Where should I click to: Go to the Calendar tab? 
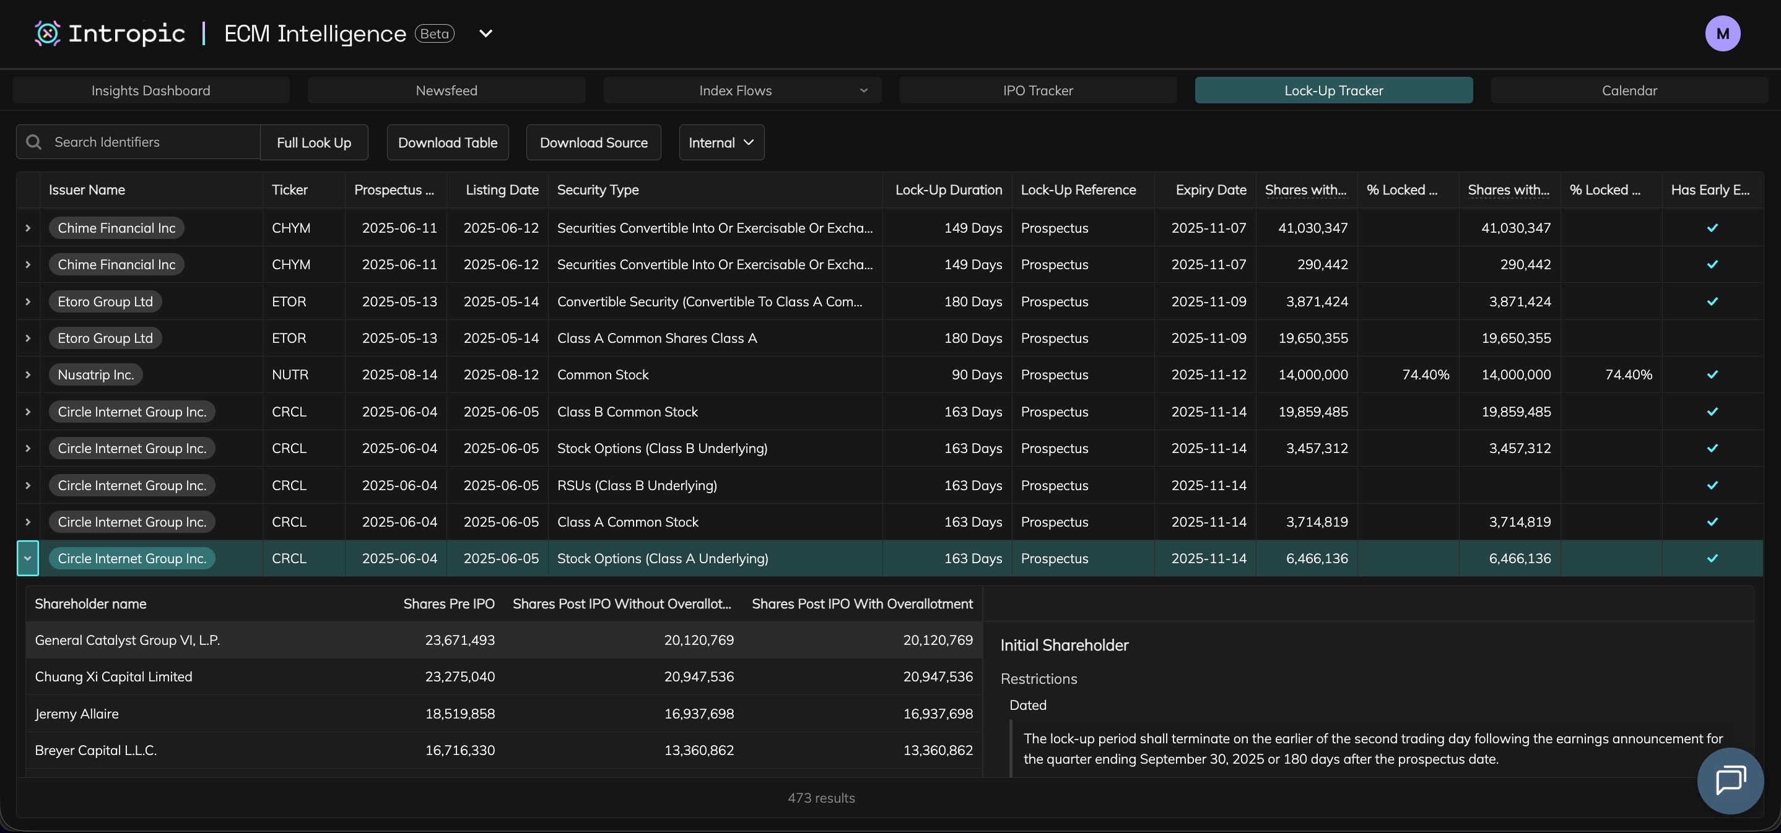click(x=1628, y=90)
